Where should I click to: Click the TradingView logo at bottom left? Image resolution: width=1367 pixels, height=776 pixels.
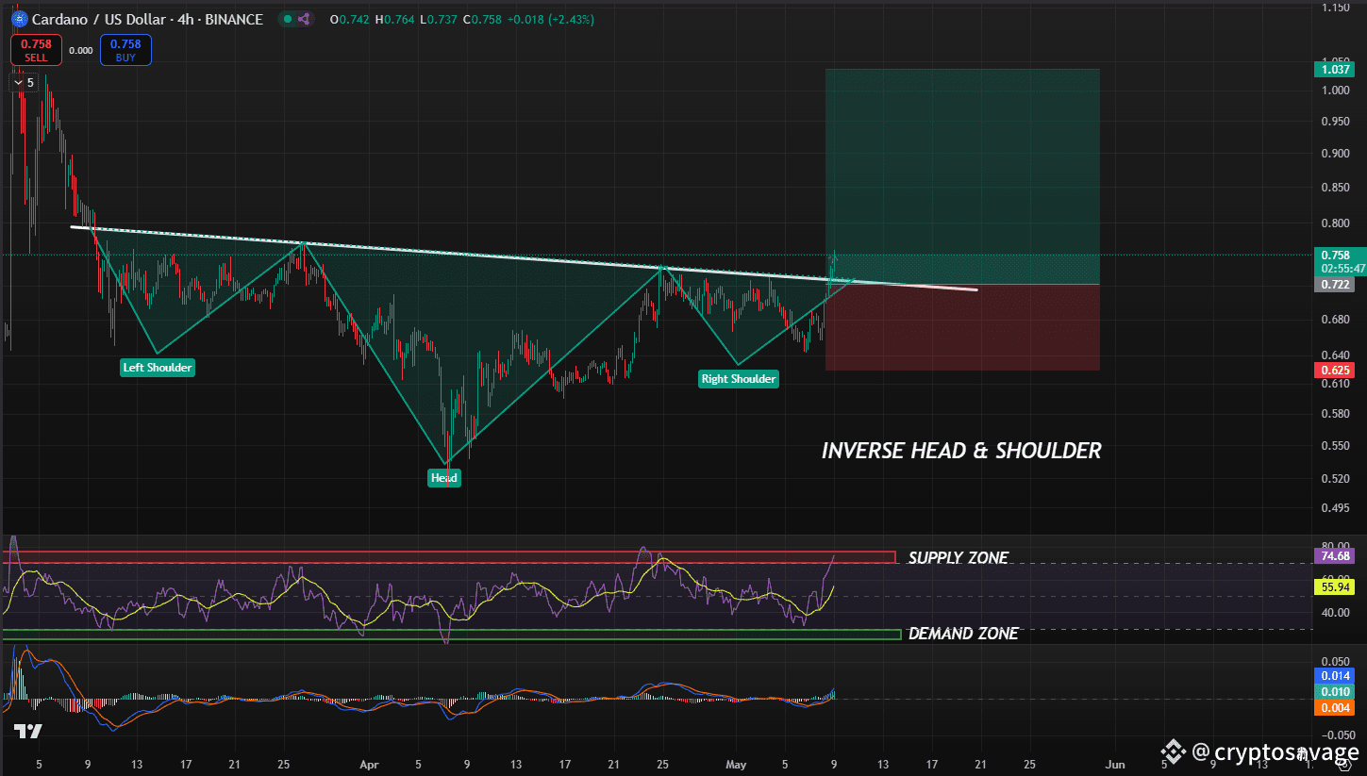pyautogui.click(x=27, y=732)
